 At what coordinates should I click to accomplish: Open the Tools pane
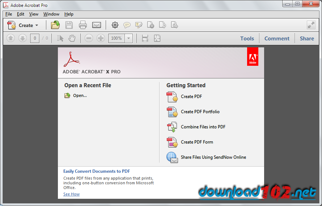coord(247,39)
